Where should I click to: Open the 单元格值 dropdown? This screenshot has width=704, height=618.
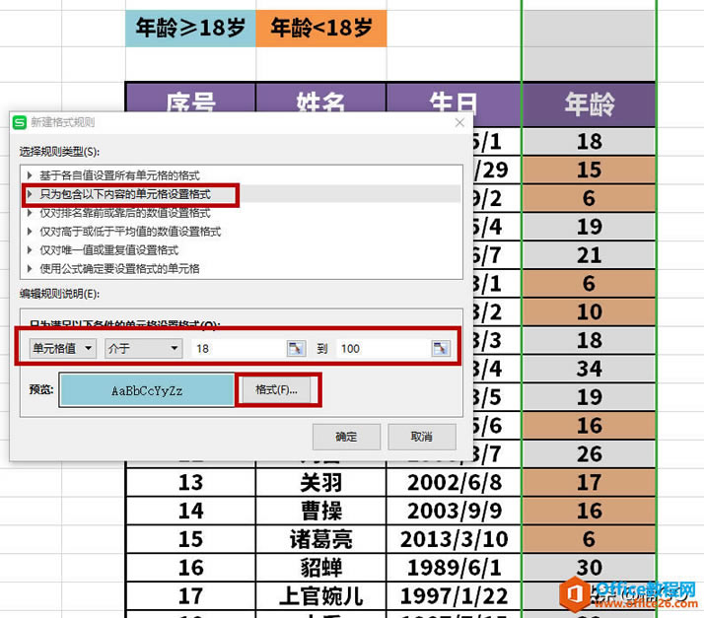tap(63, 348)
